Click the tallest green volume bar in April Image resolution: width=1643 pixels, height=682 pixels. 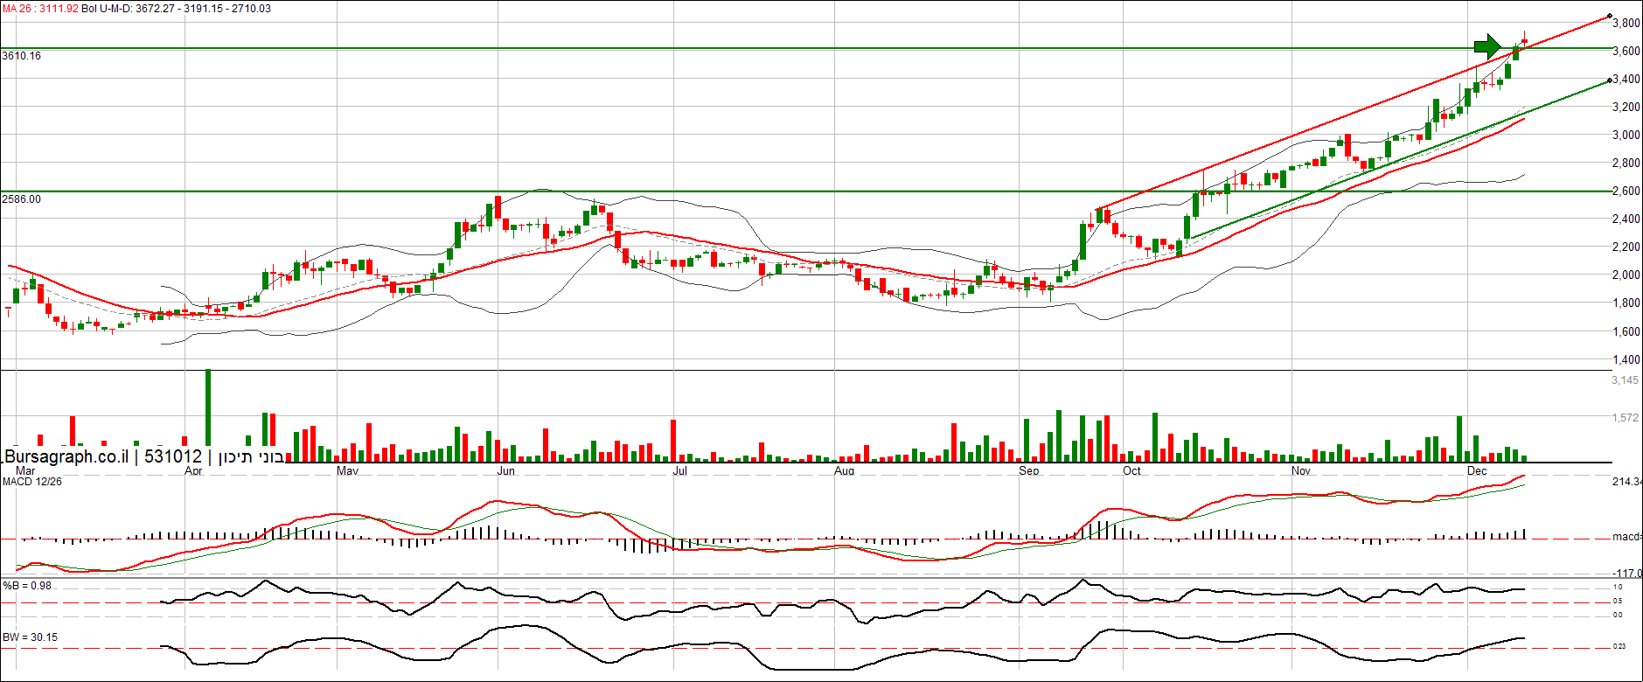[208, 411]
